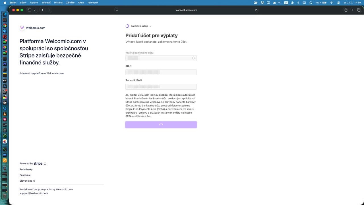Open App Store from the Dock
The image size is (364, 205).
pos(5,86)
